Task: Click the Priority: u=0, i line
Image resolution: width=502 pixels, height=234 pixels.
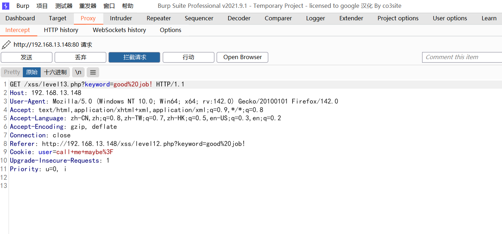Action: coord(38,169)
